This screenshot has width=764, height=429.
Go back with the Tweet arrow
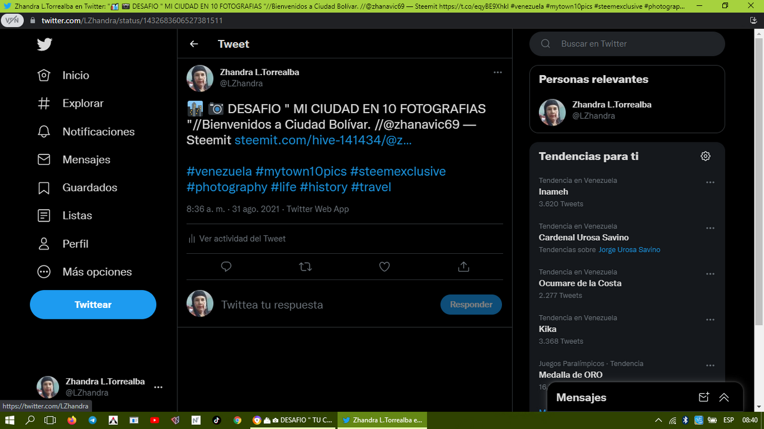[x=194, y=44]
